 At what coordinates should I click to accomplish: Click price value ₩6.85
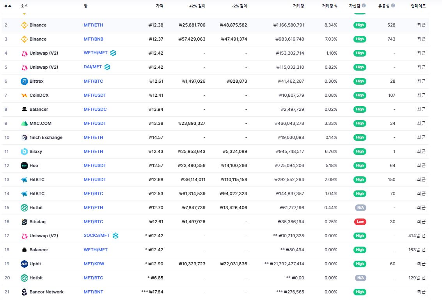[157, 278]
